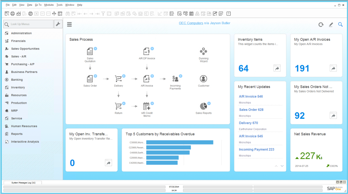This screenshot has width=348, height=194.
Task: Open the Incoming Payments icon
Action: 175,79
